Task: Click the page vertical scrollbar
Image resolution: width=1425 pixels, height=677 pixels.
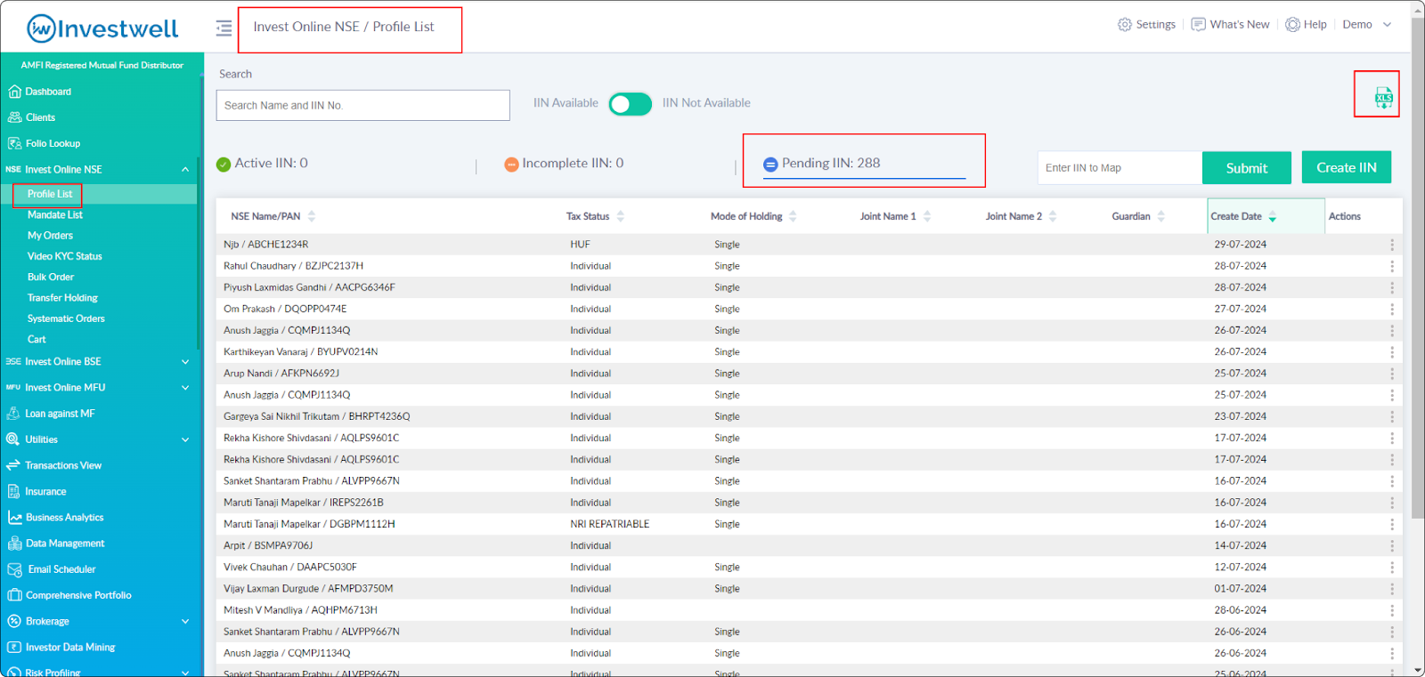Action: coord(1418,267)
